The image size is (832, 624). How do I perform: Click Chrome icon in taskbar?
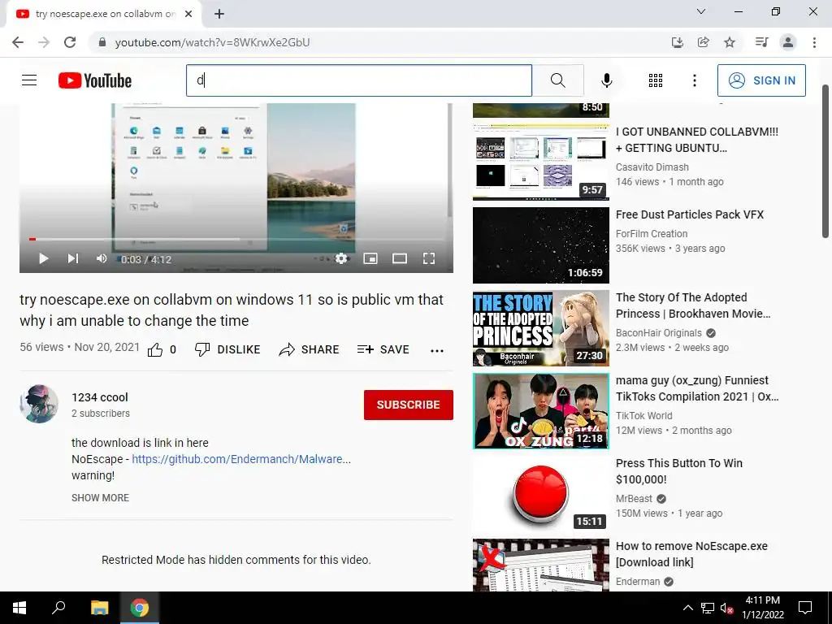click(140, 608)
